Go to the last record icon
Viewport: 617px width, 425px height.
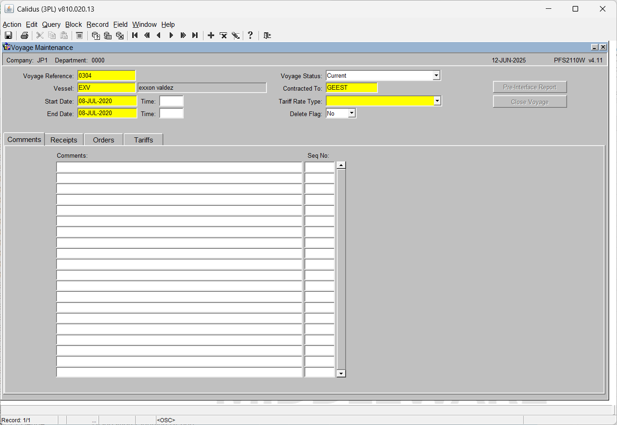pyautogui.click(x=195, y=36)
